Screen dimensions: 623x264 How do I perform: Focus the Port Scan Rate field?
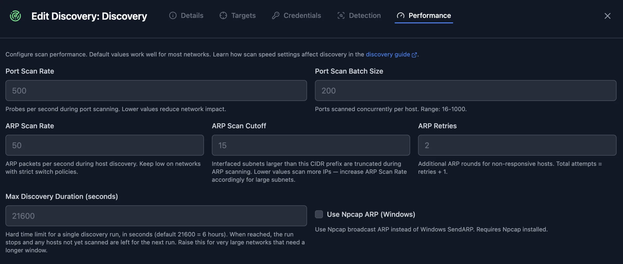click(156, 91)
